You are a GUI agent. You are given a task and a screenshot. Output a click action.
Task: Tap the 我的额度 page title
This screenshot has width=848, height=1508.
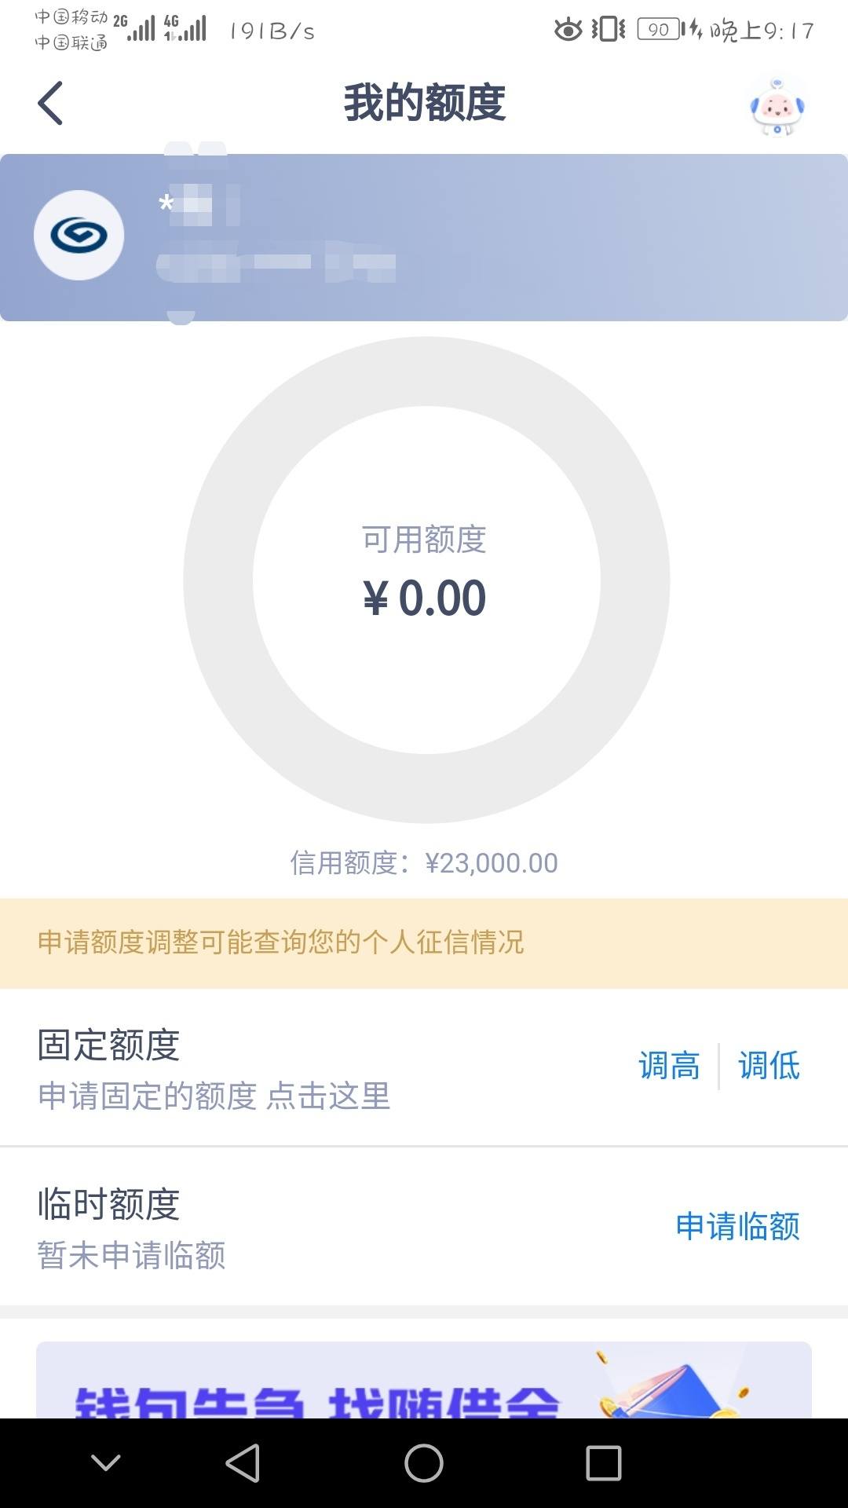pyautogui.click(x=424, y=103)
